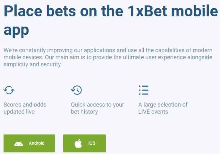Click 'updated live' under the refresh icon
220x154 pixels.
(19, 112)
